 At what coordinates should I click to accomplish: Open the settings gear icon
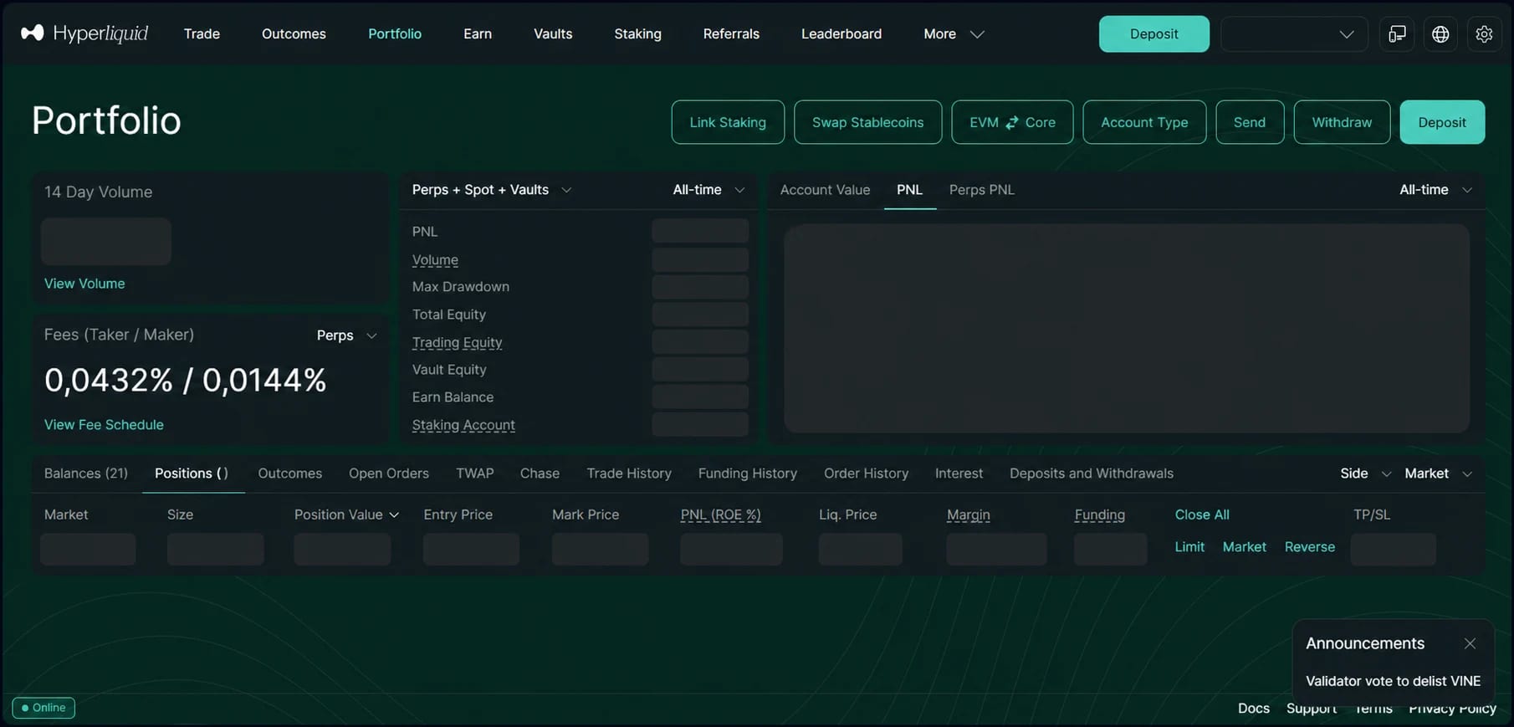coord(1484,34)
